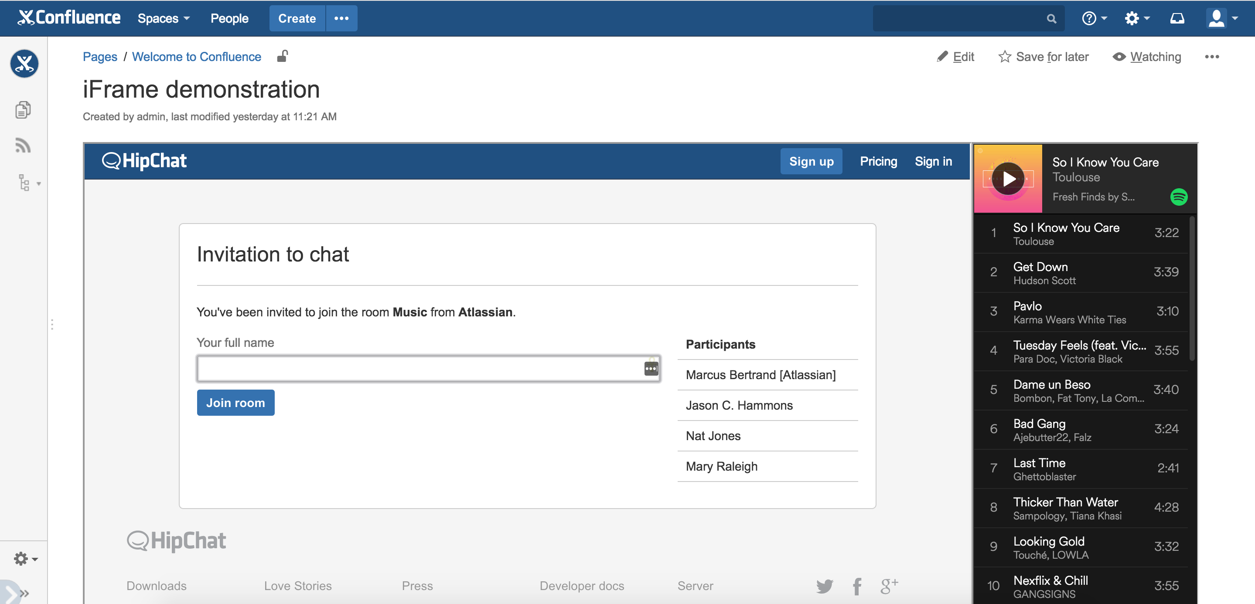
Task: Open HipChat Twitter icon in footer
Action: point(824,586)
